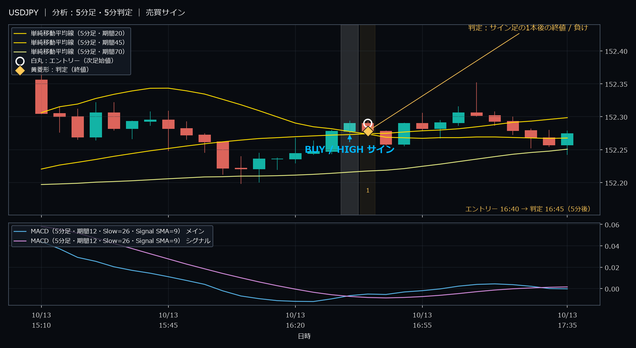
Task: Click the 10/13 15:45 time axis label
Action: coord(168,320)
